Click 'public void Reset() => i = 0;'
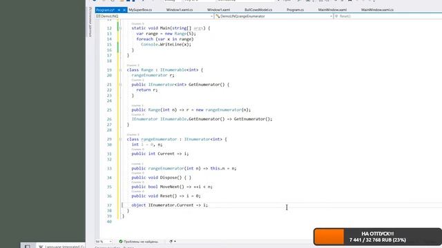 tap(166, 196)
